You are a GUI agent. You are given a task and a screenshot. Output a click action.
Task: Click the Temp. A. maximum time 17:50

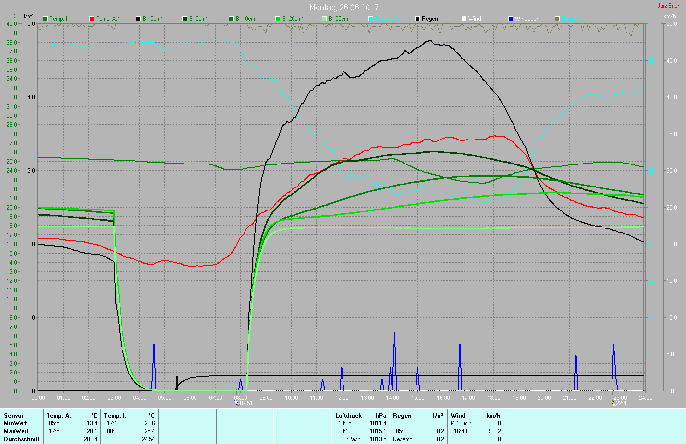coord(56,431)
